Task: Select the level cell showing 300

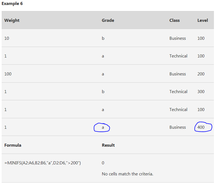Action: pyautogui.click(x=201, y=91)
